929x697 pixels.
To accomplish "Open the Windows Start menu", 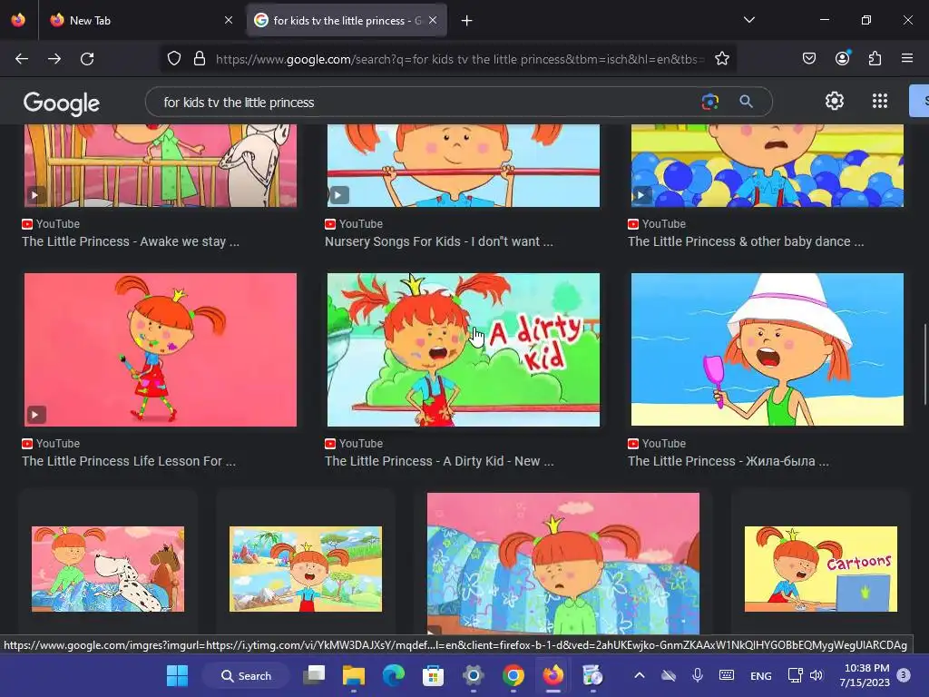I will (x=177, y=675).
